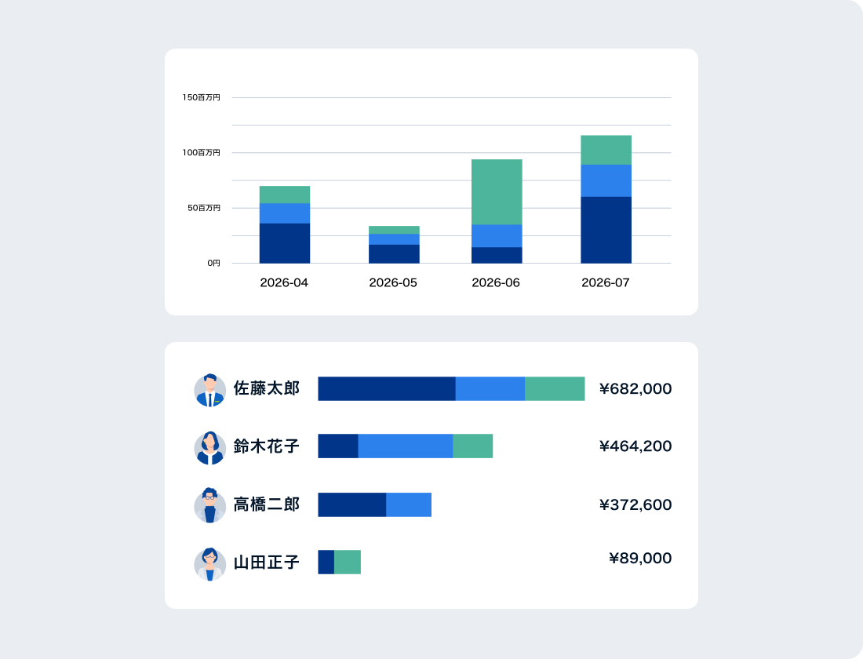Click the light blue segment of 鈴木花子's bar
This screenshot has height=659, width=863.
click(x=405, y=446)
